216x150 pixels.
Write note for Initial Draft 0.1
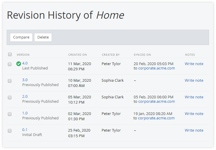(x=194, y=130)
